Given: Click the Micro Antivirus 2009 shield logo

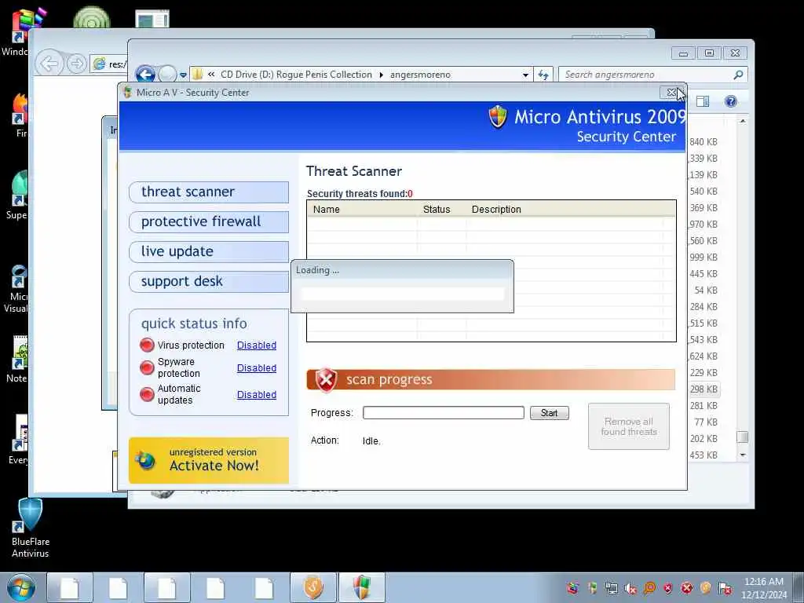Looking at the screenshot, I should pyautogui.click(x=498, y=117).
